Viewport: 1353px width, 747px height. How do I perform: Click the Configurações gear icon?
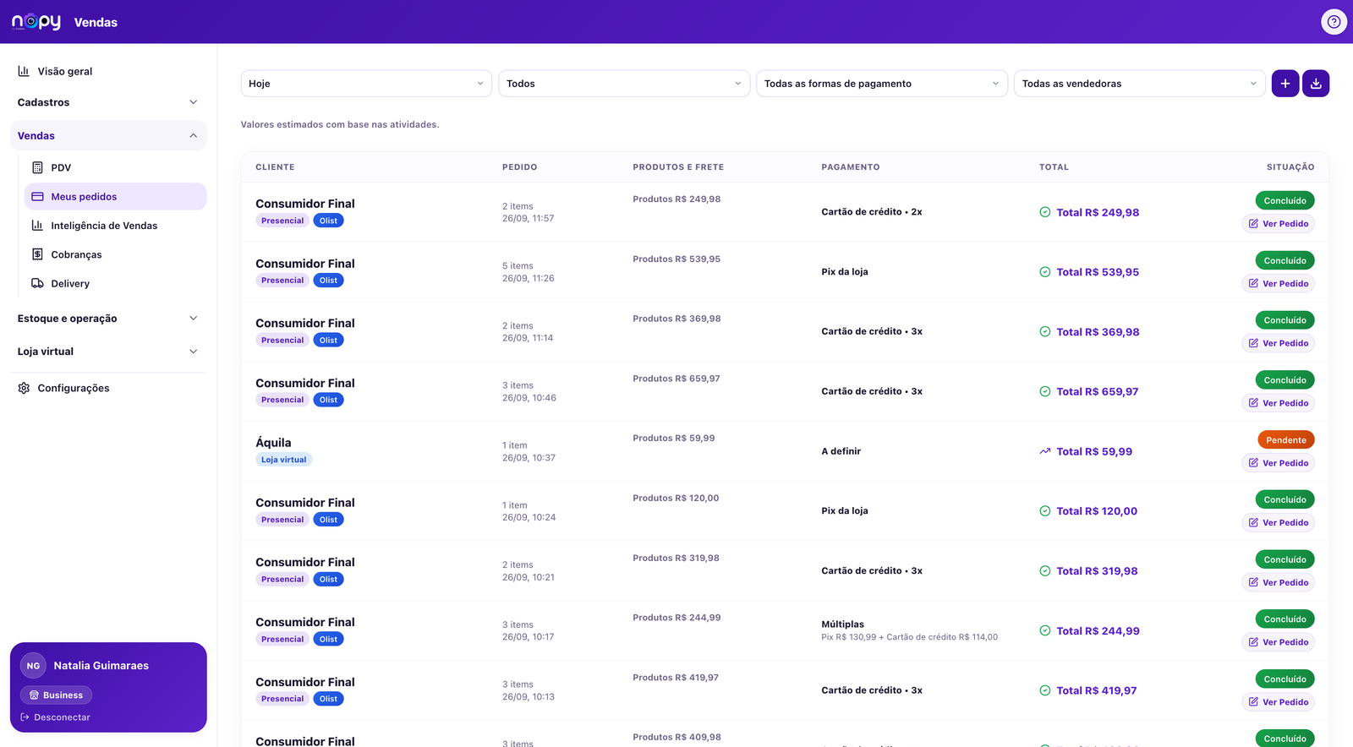tap(24, 388)
